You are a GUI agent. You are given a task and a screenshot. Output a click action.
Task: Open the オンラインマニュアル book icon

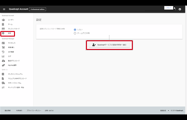click(x=3, y=74)
